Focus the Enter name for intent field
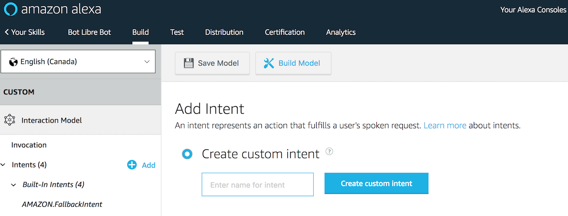This screenshot has width=568, height=216. tap(257, 184)
